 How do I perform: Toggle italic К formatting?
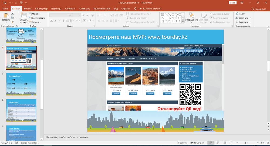pos(55,21)
